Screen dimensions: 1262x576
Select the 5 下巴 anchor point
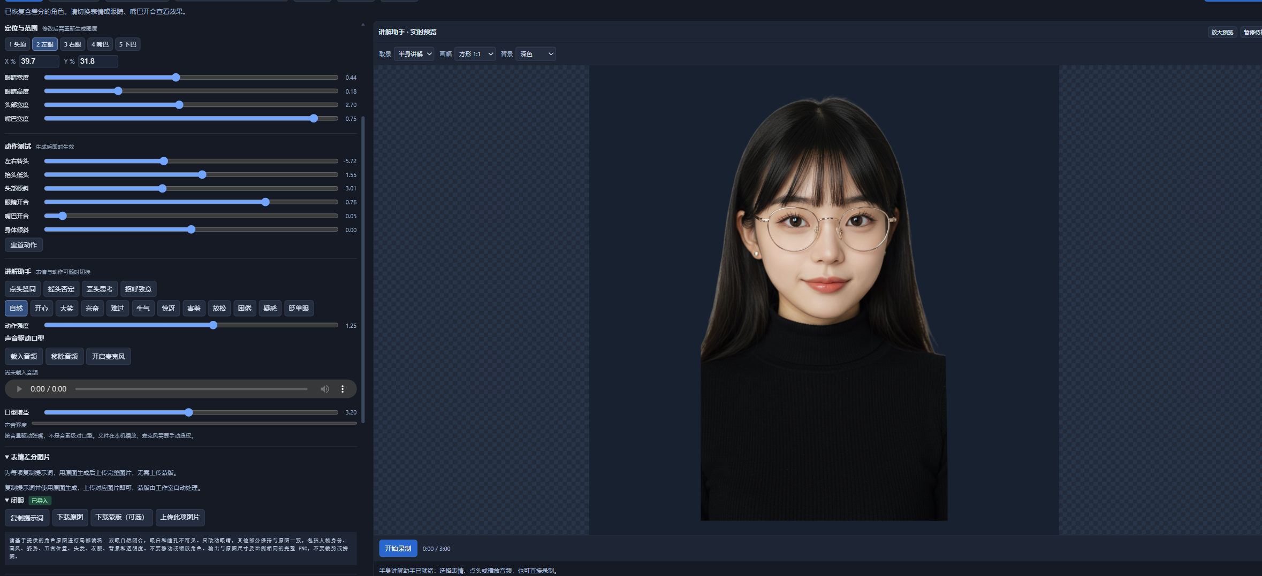[x=127, y=44]
